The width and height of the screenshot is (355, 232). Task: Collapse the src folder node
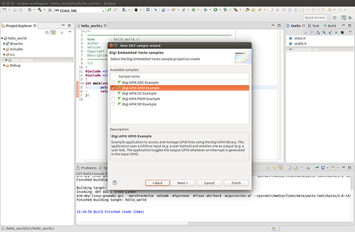coord(4,54)
